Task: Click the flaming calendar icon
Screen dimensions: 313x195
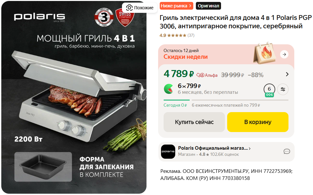Action: [x=265, y=53]
